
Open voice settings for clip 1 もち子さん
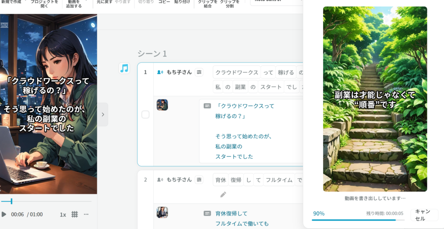tap(199, 72)
